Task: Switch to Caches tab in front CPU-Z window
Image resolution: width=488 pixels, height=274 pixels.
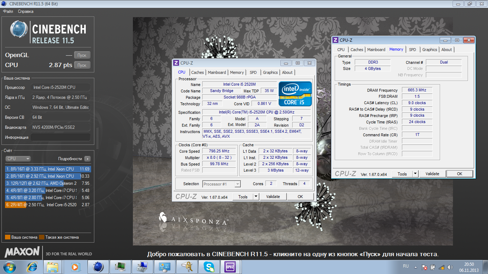Action: pos(198,72)
